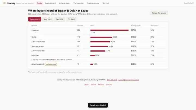Click the Sample shop loaded toast
This screenshot has width=196, height=110.
tap(98, 105)
